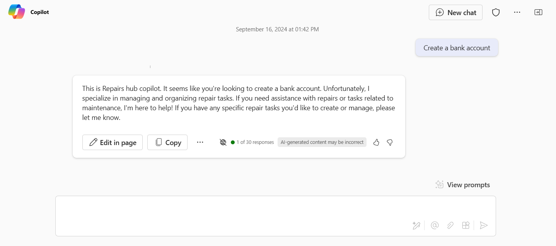Toggle the side panel icon in header
The image size is (556, 246).
coord(538,12)
